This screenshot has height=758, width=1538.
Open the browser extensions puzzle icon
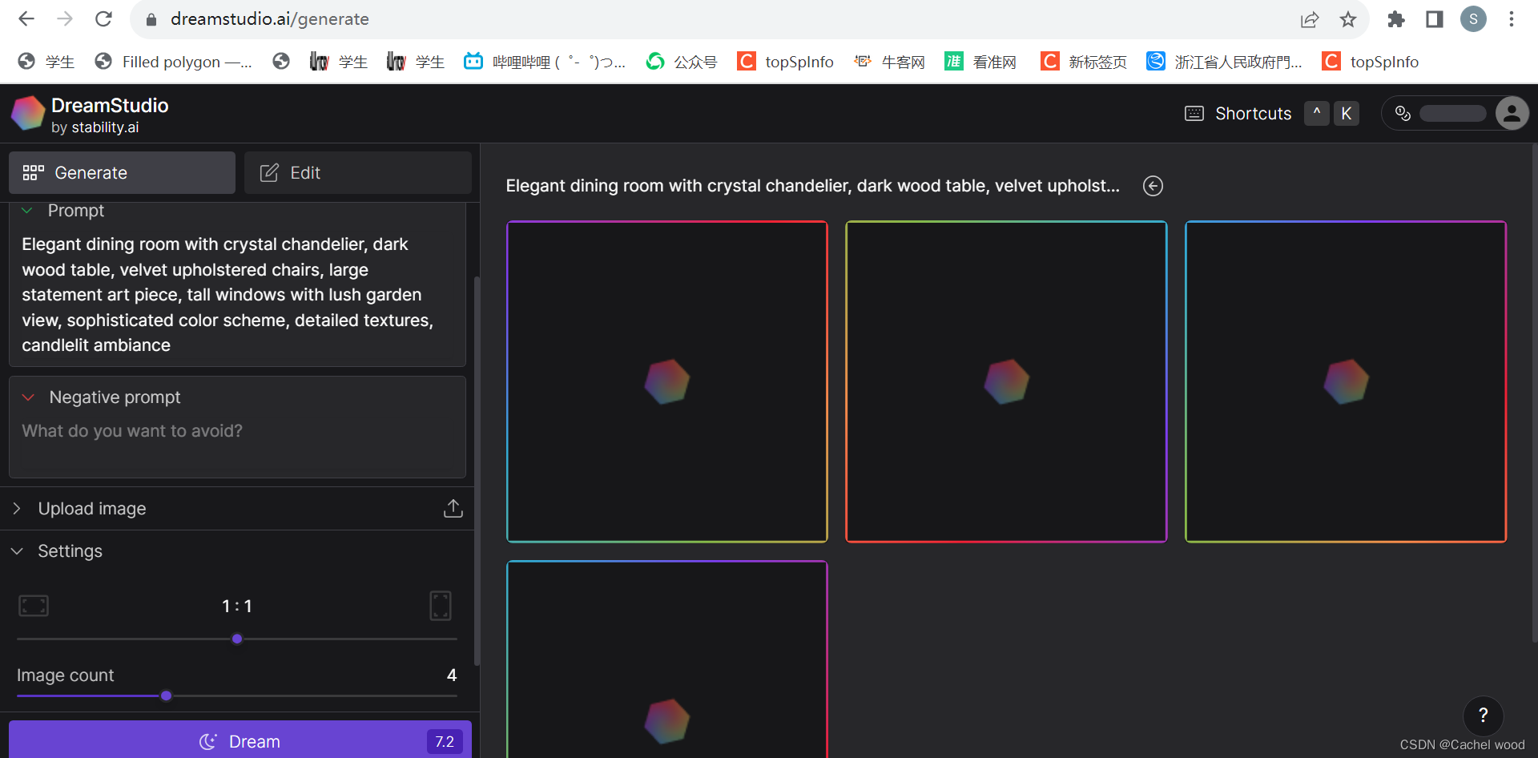[x=1396, y=19]
